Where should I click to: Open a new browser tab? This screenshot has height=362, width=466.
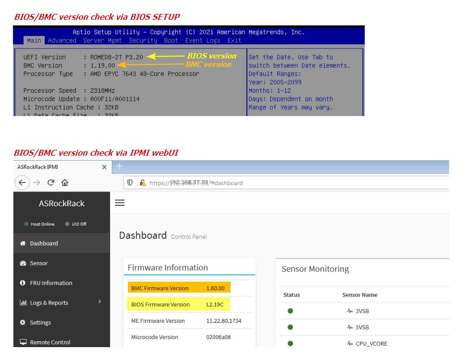[x=119, y=167]
